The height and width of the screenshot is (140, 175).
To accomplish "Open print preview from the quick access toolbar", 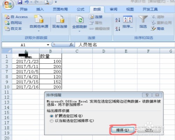I will pos(47,2).
